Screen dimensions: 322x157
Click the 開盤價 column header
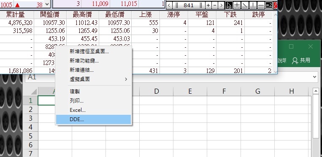(x=50, y=15)
